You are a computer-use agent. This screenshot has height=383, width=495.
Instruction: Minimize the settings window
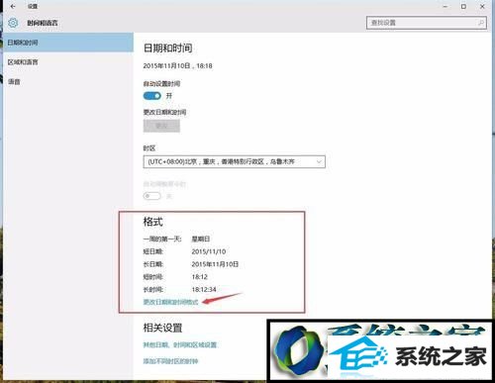tap(445, 6)
